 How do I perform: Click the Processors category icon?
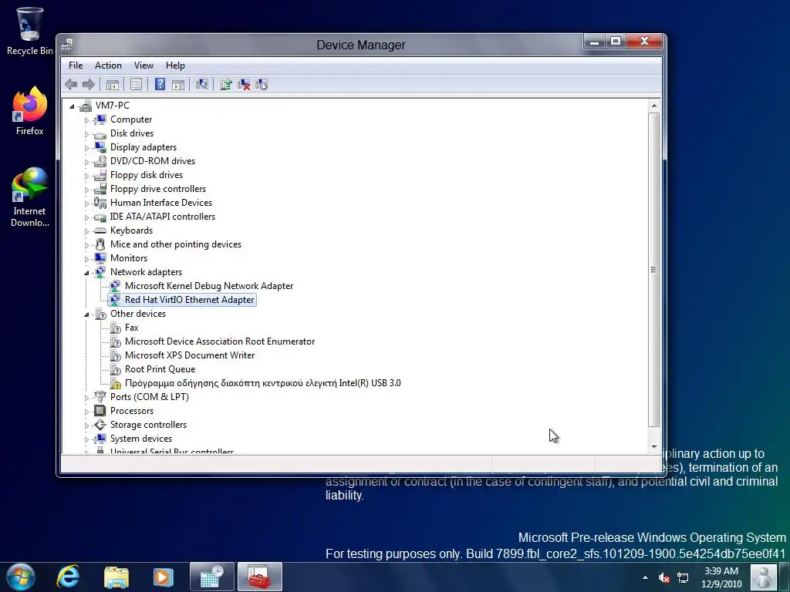pyautogui.click(x=100, y=411)
